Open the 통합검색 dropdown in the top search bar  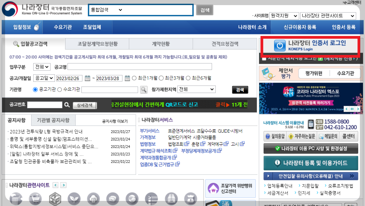[x=107, y=10]
